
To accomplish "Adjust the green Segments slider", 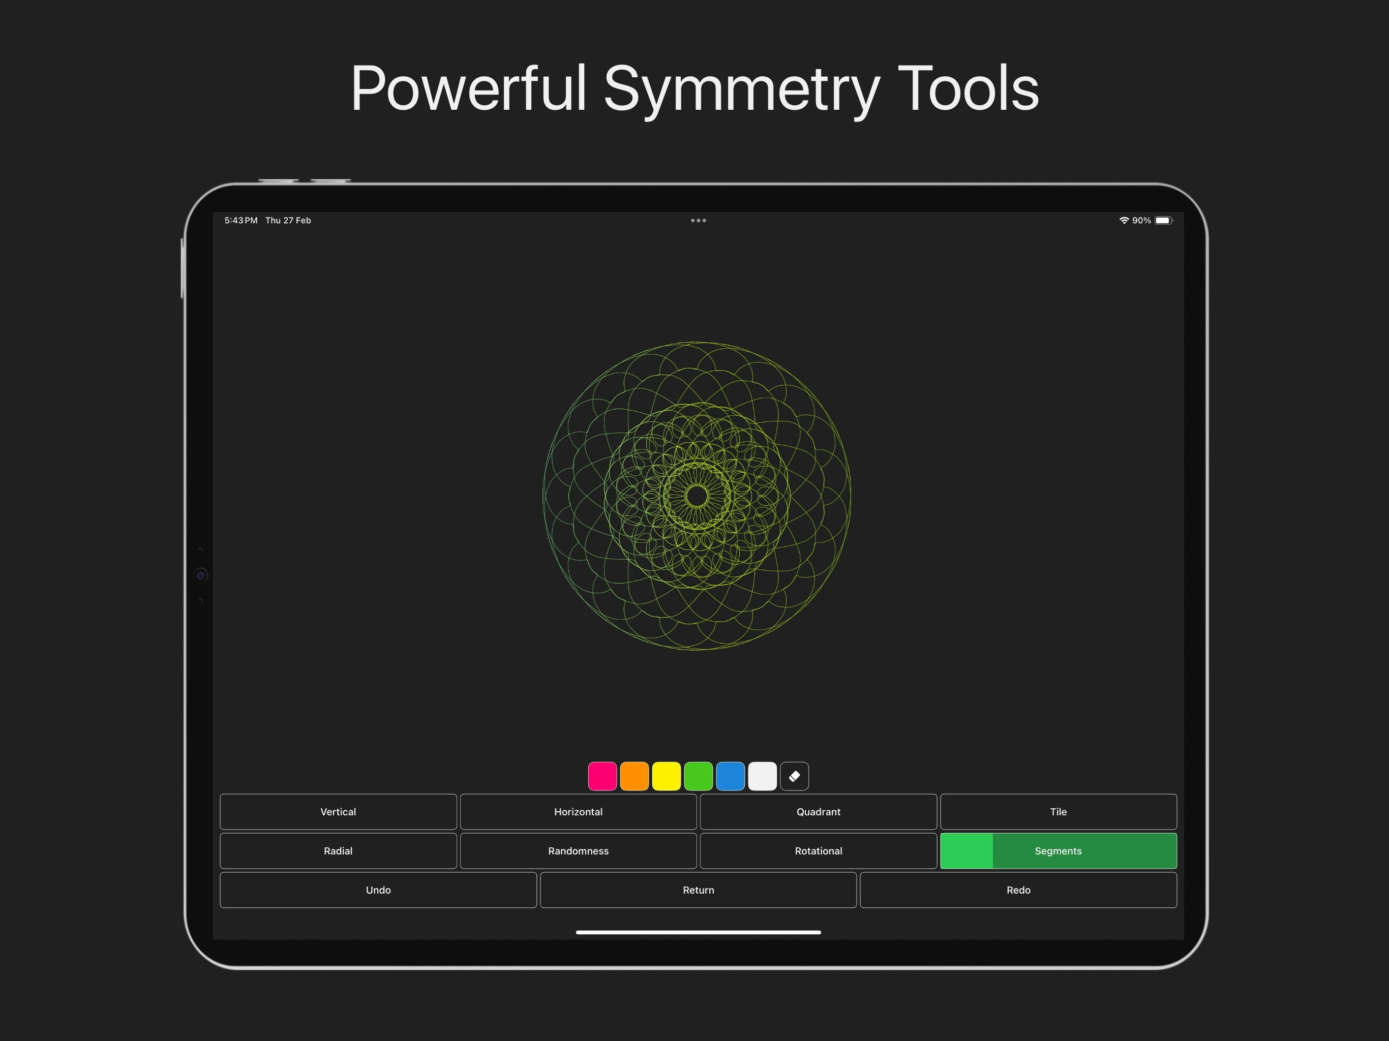I will [1058, 851].
